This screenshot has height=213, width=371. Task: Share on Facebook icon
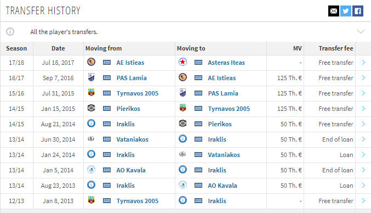358,11
